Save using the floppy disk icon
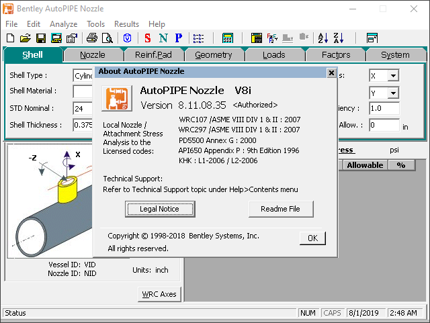The width and height of the screenshot is (430, 323). [x=41, y=38]
